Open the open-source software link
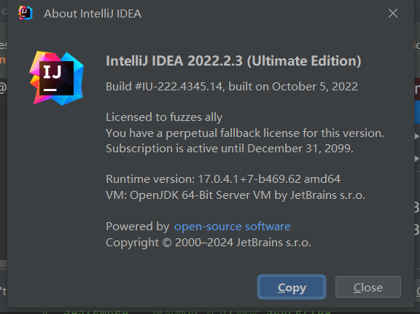The height and width of the screenshot is (314, 420). [x=232, y=227]
